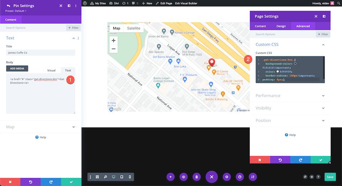Click the trash clear layout icon

pos(197,177)
